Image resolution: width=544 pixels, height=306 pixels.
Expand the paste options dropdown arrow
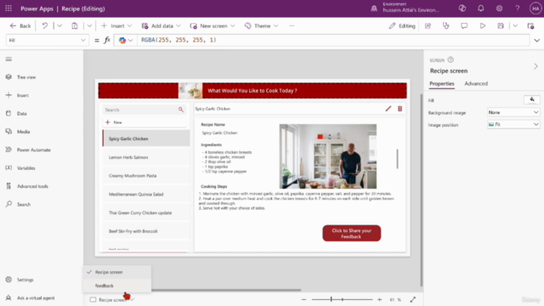(89, 26)
